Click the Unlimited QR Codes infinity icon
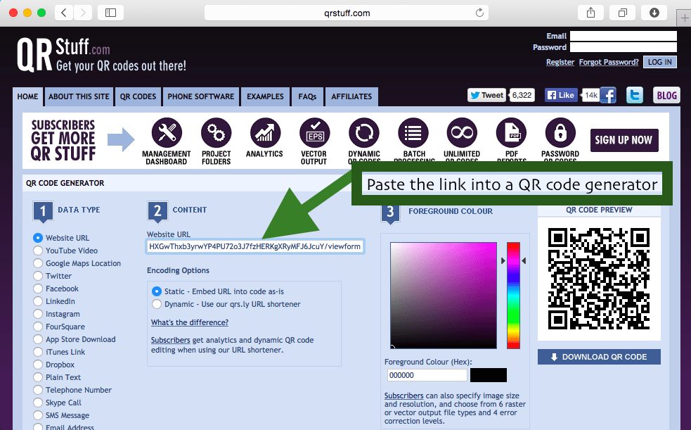Screen dimensions: 691x430 [462, 132]
